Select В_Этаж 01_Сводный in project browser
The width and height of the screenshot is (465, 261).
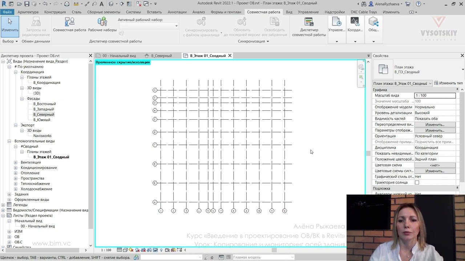(x=51, y=157)
